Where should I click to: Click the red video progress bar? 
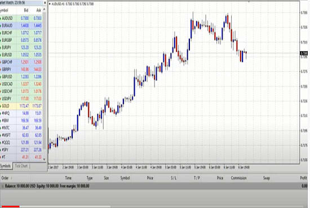[x=10, y=206]
